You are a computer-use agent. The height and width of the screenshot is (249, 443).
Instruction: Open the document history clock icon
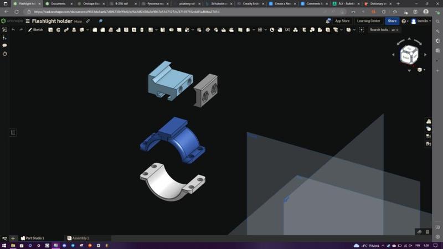tap(4, 54)
